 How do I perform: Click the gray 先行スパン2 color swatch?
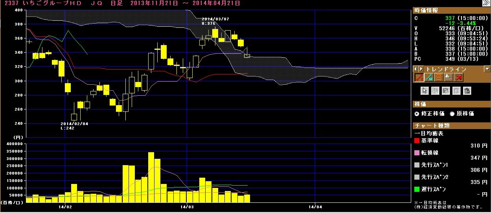pyautogui.click(x=417, y=177)
